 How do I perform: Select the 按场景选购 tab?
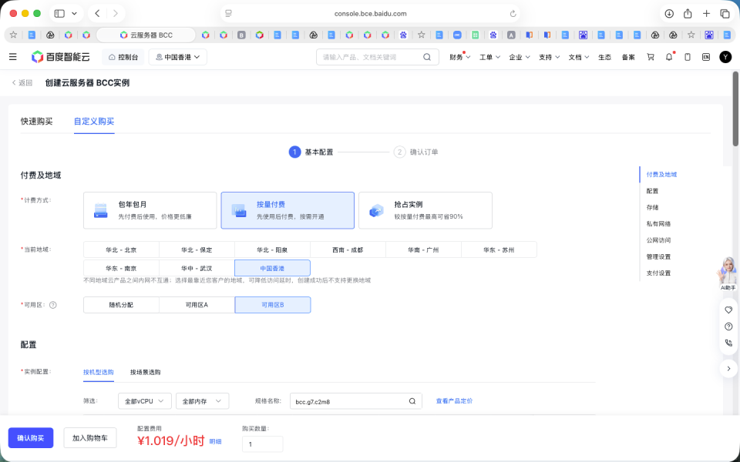146,372
